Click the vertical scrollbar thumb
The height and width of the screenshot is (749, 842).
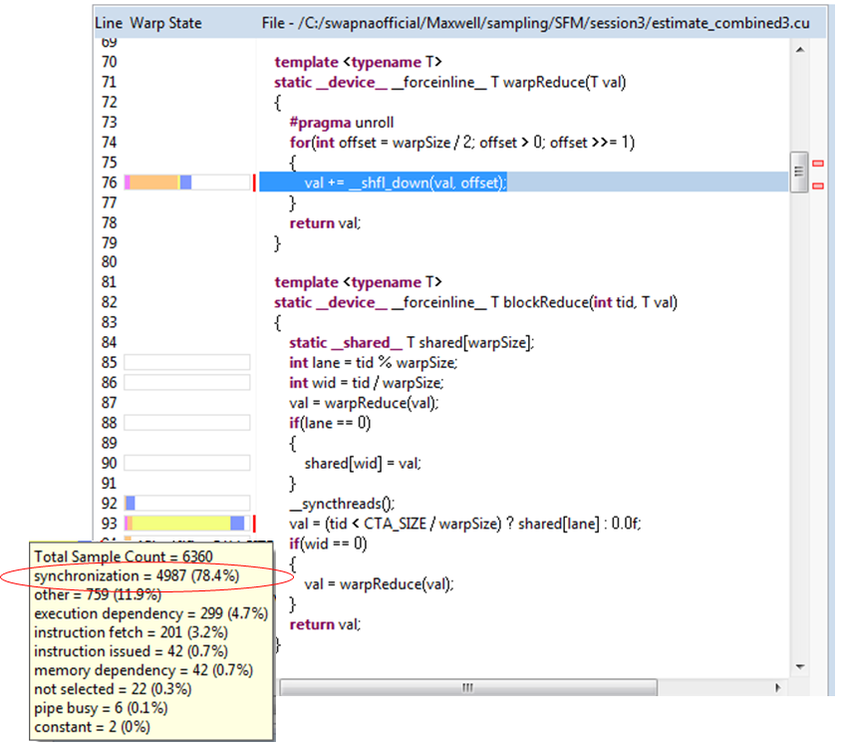tap(798, 172)
